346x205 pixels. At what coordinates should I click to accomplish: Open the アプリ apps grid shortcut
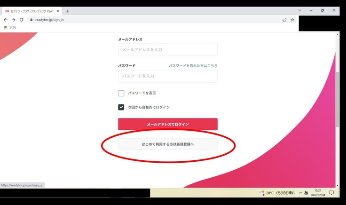pos(6,28)
